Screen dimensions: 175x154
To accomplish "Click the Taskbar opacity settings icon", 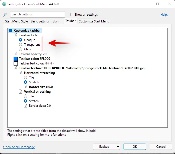I will pyautogui.click(x=16, y=54).
